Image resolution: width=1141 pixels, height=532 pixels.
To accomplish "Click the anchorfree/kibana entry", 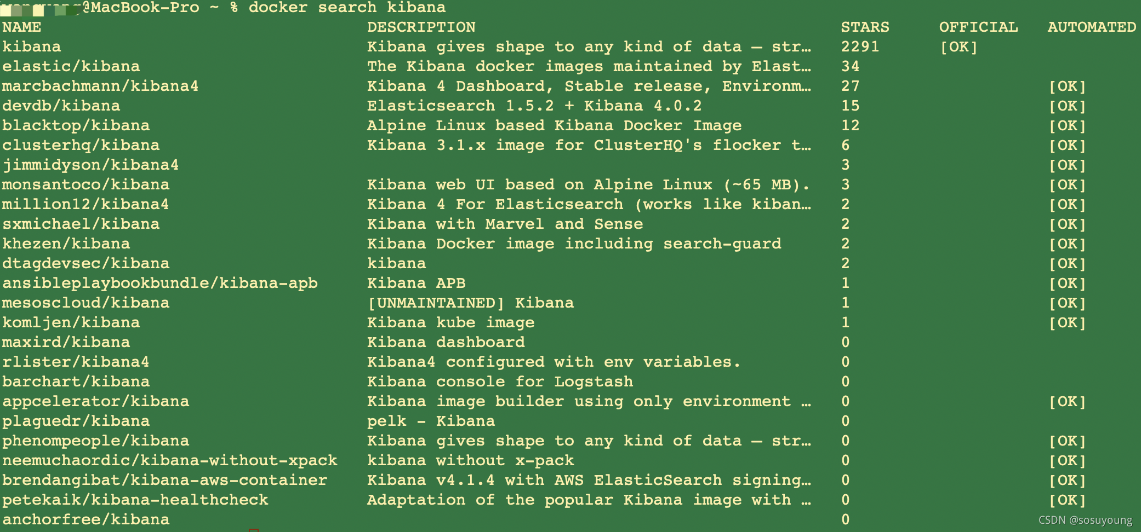I will point(86,519).
